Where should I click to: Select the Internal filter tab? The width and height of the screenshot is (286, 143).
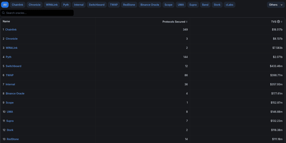[x=79, y=5]
